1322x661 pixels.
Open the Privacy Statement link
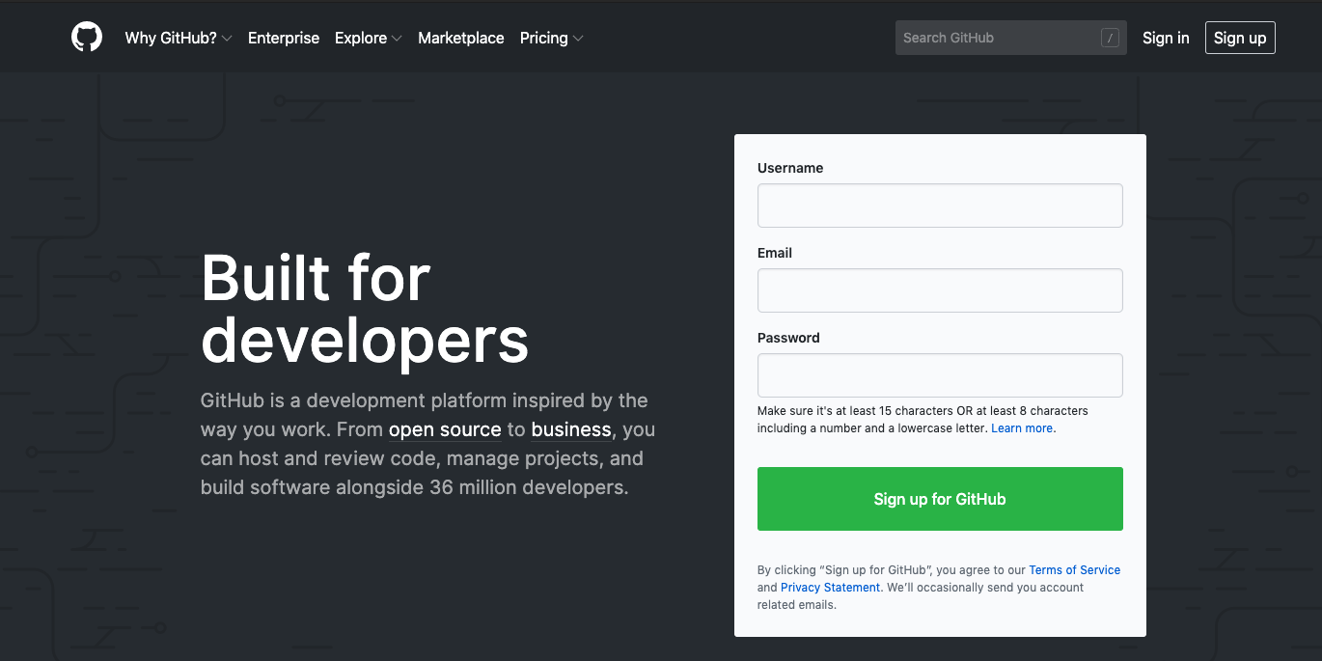coord(830,588)
